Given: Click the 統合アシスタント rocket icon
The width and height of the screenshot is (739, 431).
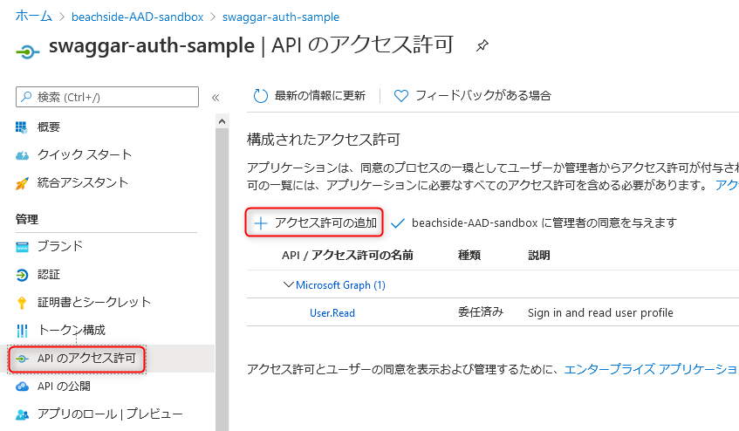Looking at the screenshot, I should pos(22,183).
